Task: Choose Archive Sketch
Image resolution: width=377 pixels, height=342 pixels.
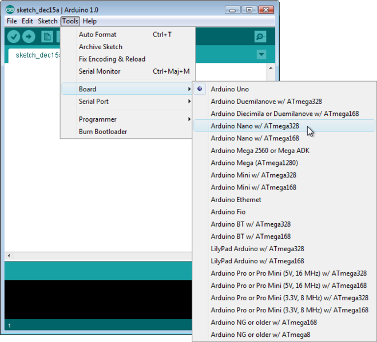Action: click(x=126, y=47)
